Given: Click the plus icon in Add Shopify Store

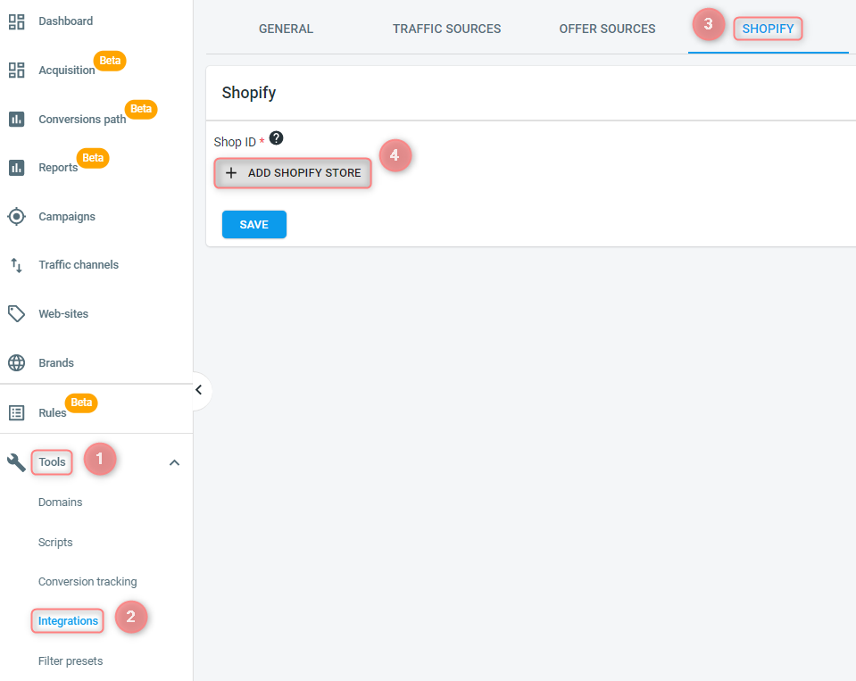Looking at the screenshot, I should (231, 173).
